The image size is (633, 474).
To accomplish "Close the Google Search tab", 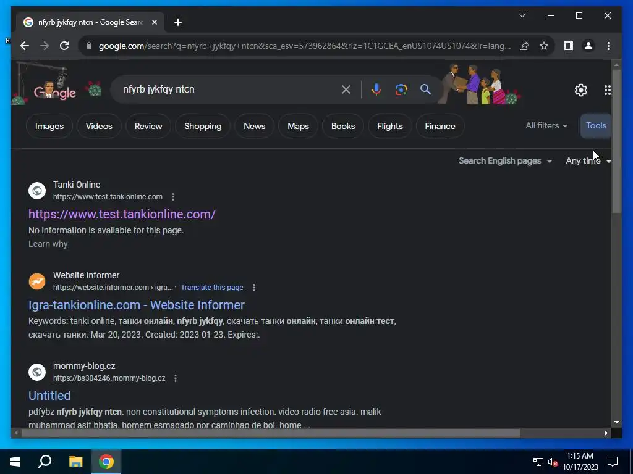I will 154,22.
